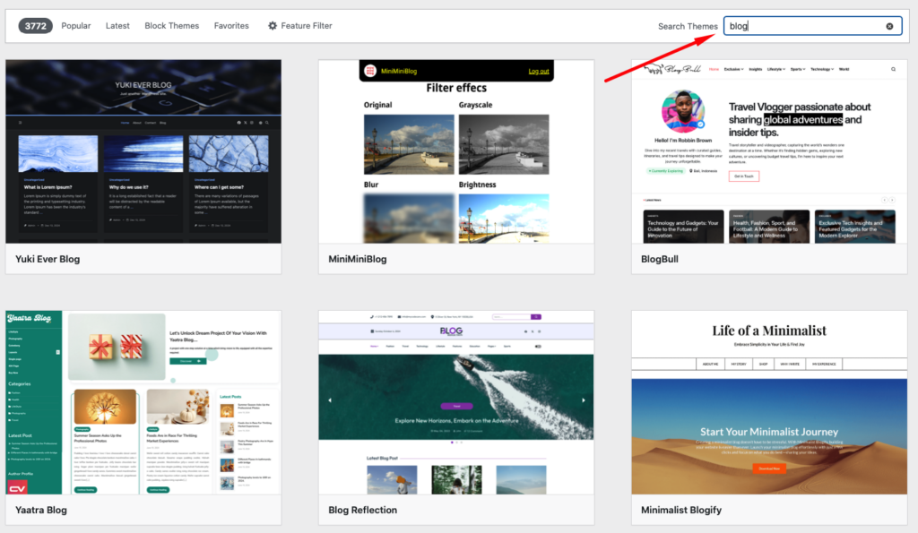Click the red MiniMiniBlog logo icon
This screenshot has width=918, height=533.
[x=368, y=71]
